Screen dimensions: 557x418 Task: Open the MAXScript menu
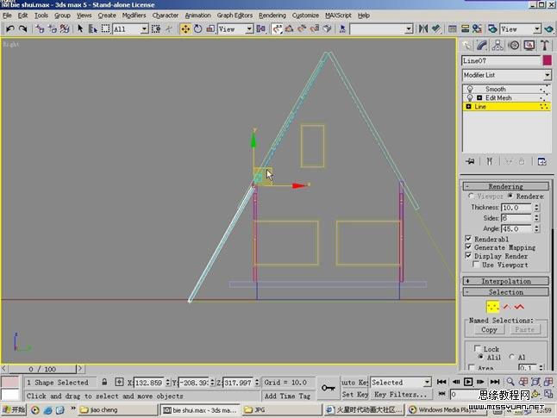[338, 16]
